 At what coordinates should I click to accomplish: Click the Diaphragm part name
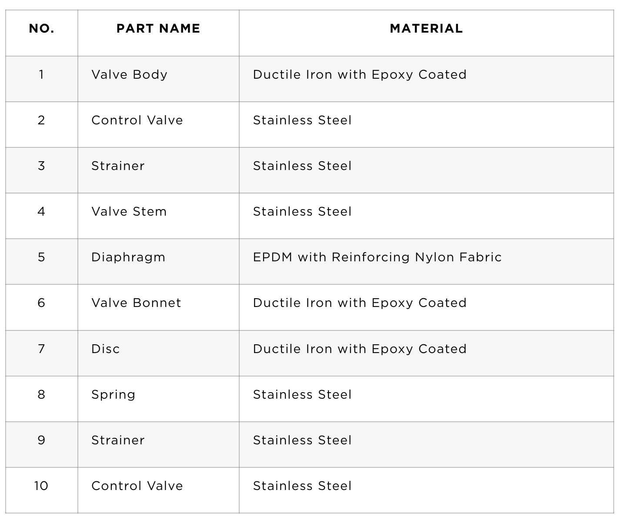coord(128,257)
